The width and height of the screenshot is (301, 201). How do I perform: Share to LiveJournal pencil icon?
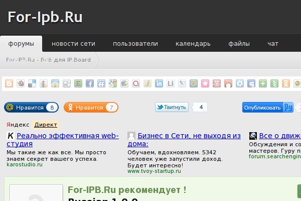(x=182, y=84)
